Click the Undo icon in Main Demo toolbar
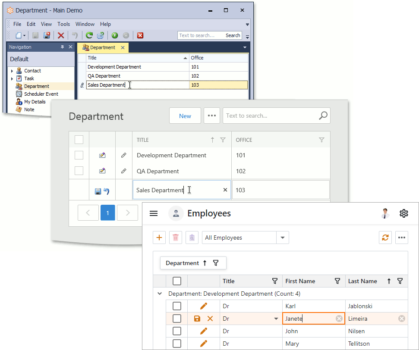Viewport: 419px width, 350px height. click(x=75, y=35)
